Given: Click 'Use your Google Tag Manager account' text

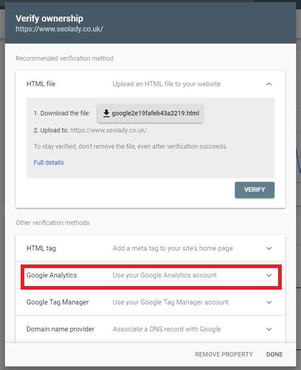Looking at the screenshot, I should (171, 302).
